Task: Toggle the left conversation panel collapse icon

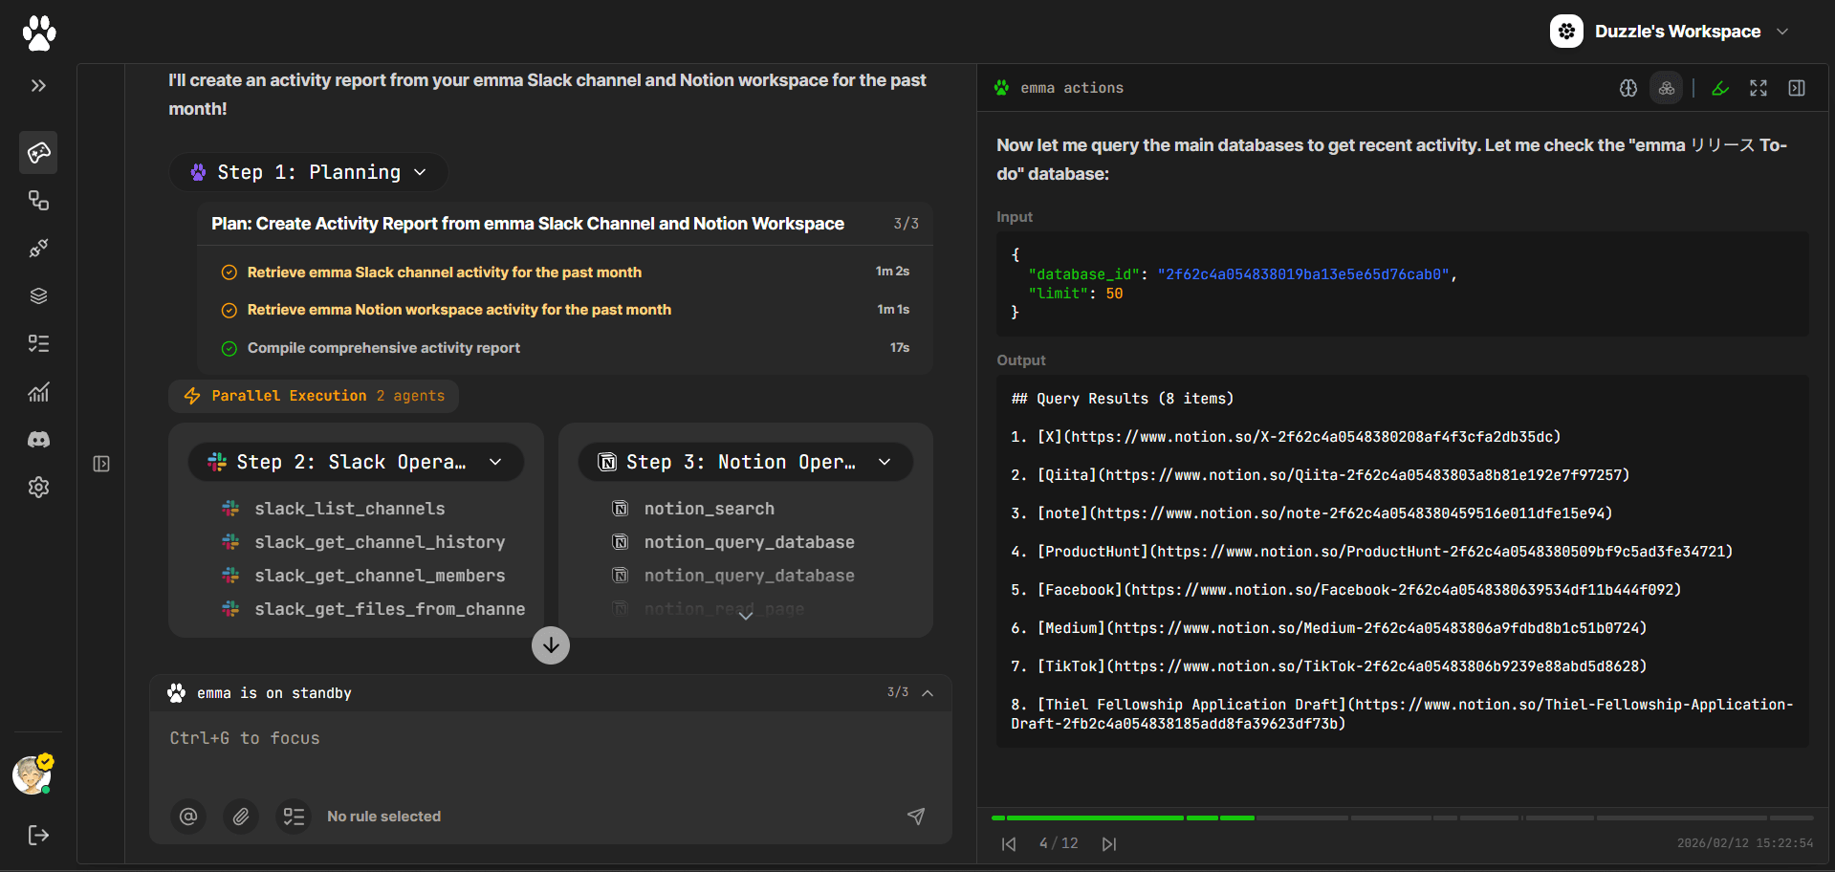Action: (x=101, y=464)
